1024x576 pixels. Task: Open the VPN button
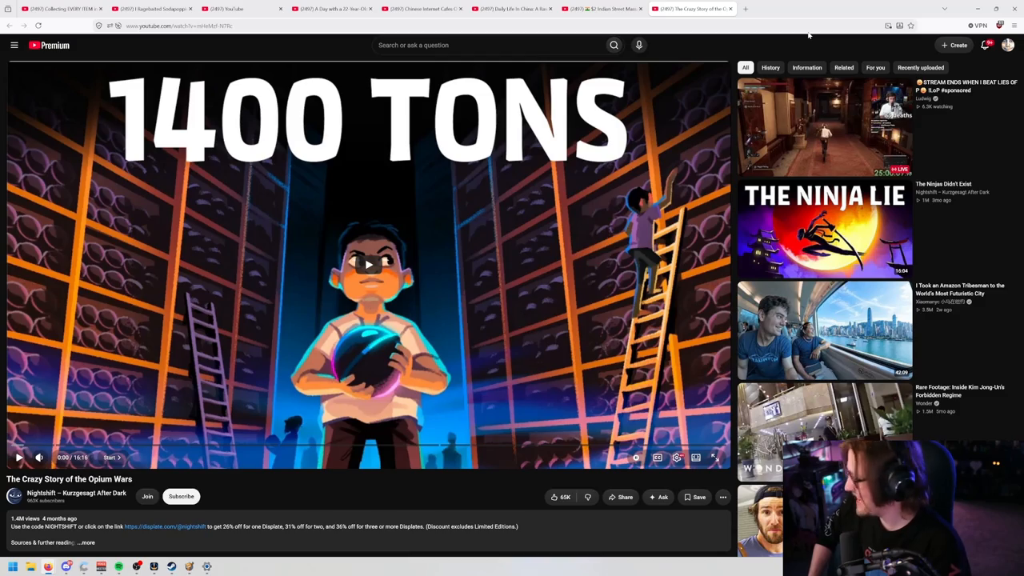978,26
